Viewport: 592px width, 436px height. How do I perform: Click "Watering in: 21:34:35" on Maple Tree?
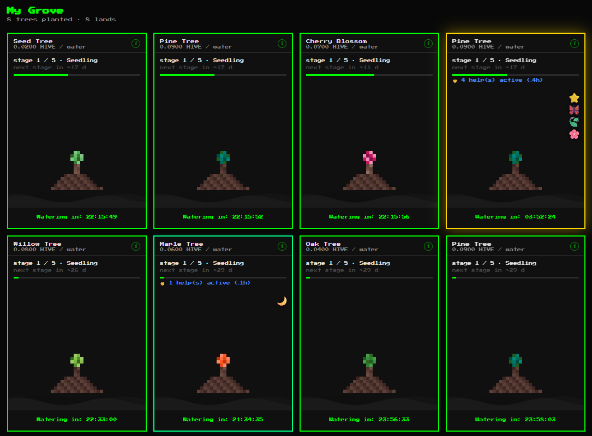coord(223,420)
